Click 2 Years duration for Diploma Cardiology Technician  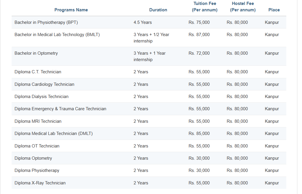[x=141, y=84]
